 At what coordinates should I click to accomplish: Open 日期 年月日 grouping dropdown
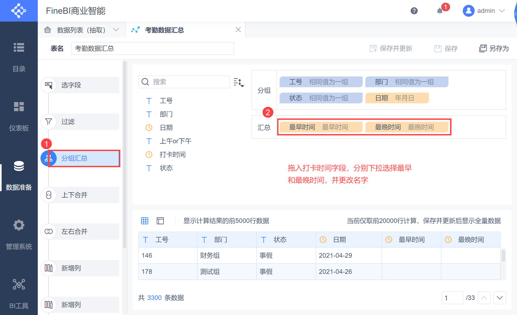397,98
